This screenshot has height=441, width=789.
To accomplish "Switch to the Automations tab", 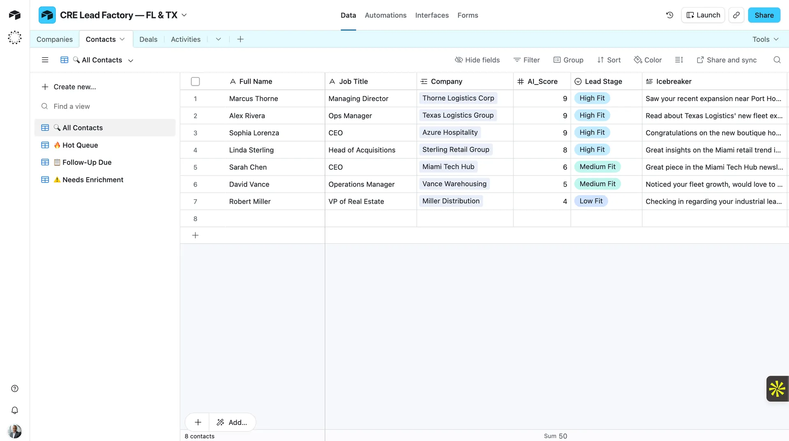I will 385,15.
